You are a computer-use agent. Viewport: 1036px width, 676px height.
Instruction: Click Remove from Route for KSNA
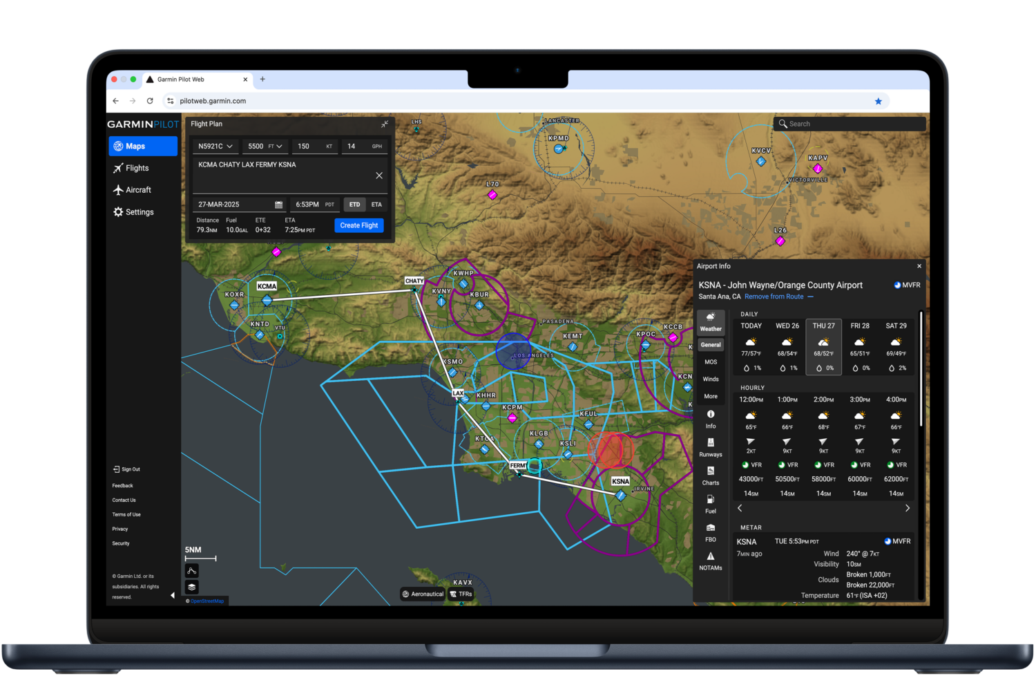[774, 296]
